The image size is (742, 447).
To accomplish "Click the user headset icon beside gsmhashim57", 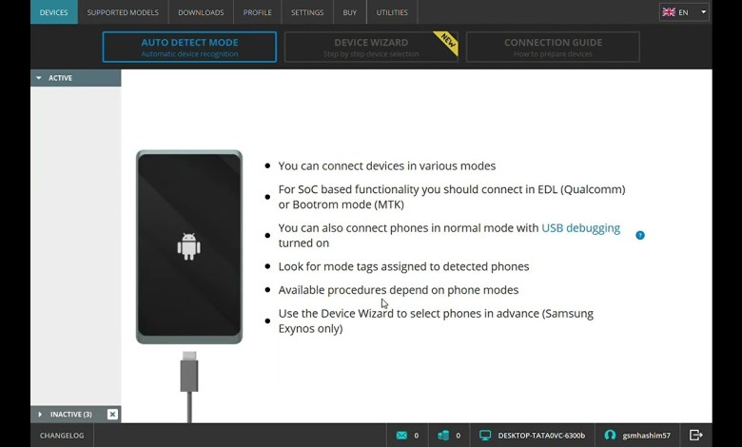I will click(610, 436).
